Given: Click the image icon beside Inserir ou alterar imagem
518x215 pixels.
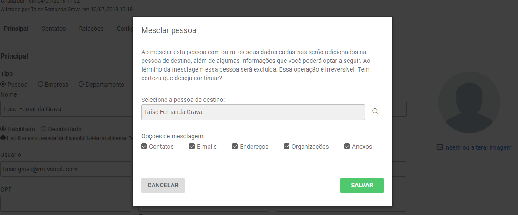Looking at the screenshot, I should tap(439, 147).
